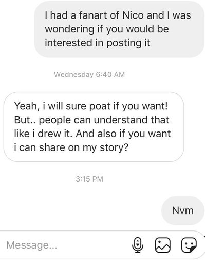Open the sticker picker icon

pyautogui.click(x=189, y=245)
